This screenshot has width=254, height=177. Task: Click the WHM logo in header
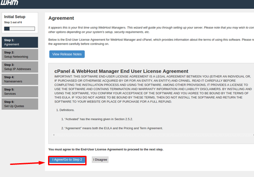9,3
